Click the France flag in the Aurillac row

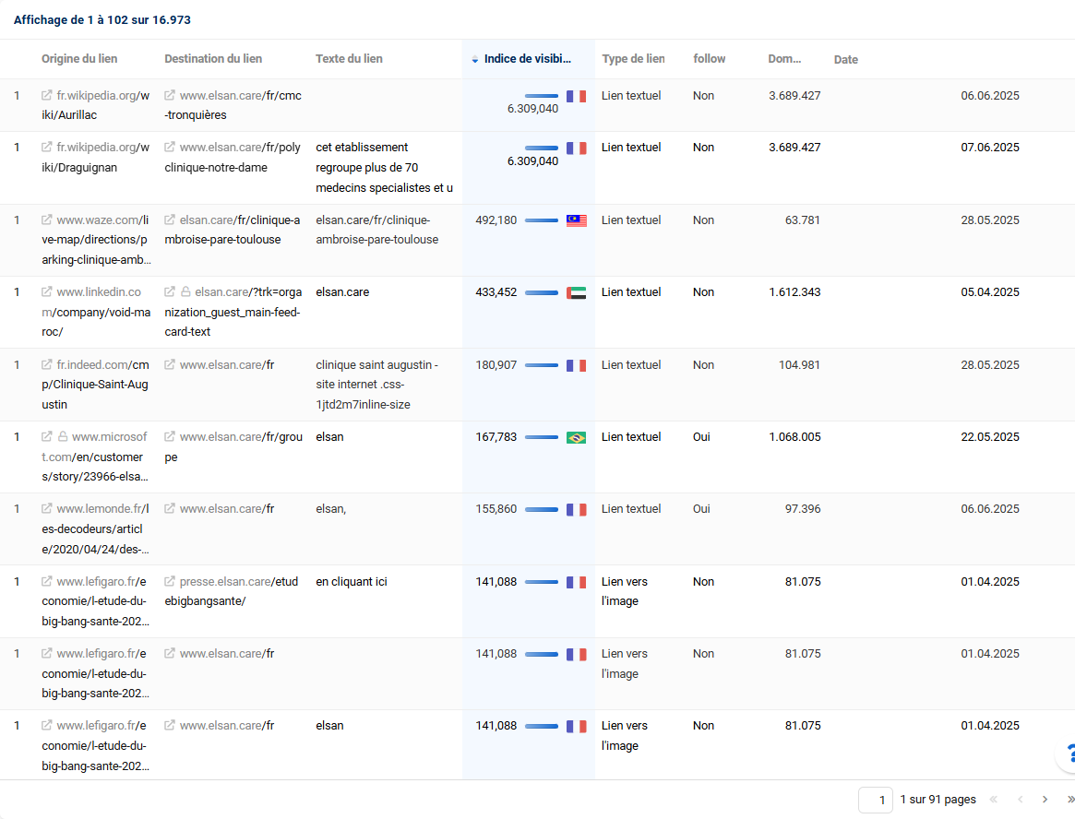coord(577,97)
